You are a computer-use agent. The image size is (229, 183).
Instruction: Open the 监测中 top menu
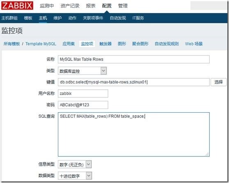[47, 6]
